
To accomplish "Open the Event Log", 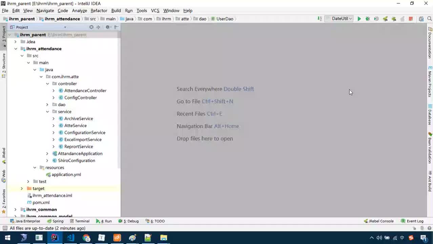I will 412,221.
